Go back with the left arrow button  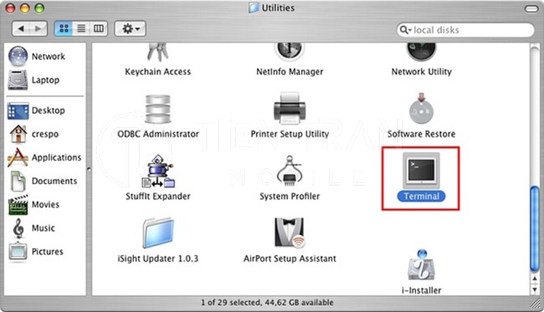pos(21,29)
